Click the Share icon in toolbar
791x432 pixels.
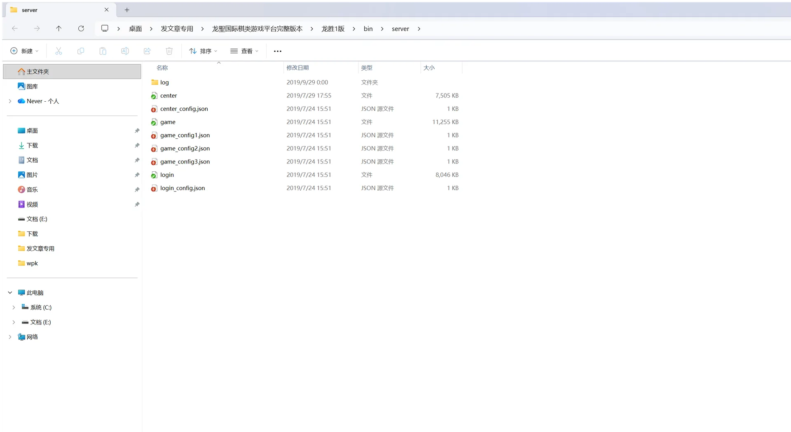147,51
